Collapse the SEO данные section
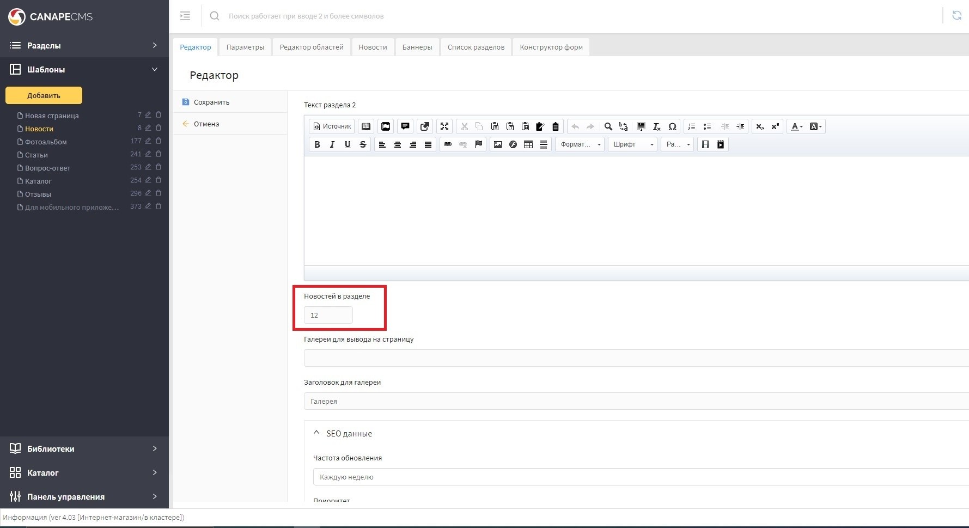The height and width of the screenshot is (528, 969). point(316,433)
